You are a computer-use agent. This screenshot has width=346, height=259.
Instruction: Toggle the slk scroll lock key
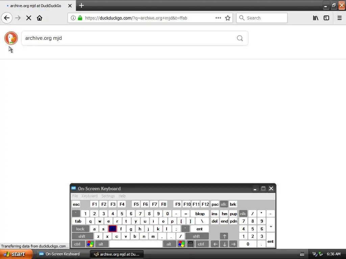click(224, 204)
